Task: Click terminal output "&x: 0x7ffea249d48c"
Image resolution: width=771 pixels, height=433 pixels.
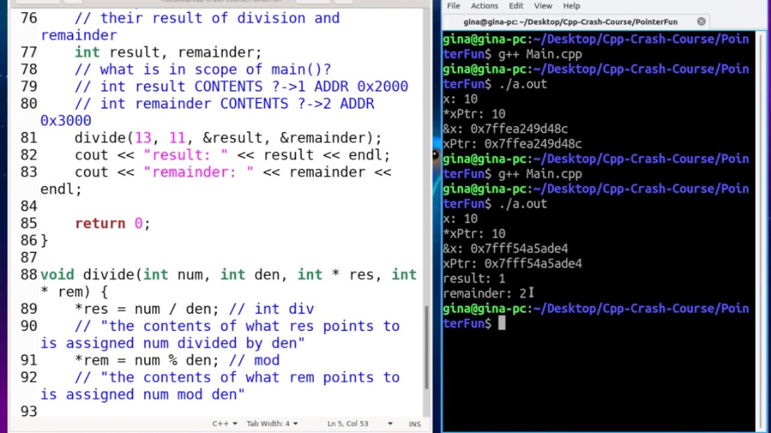Action: coord(505,129)
